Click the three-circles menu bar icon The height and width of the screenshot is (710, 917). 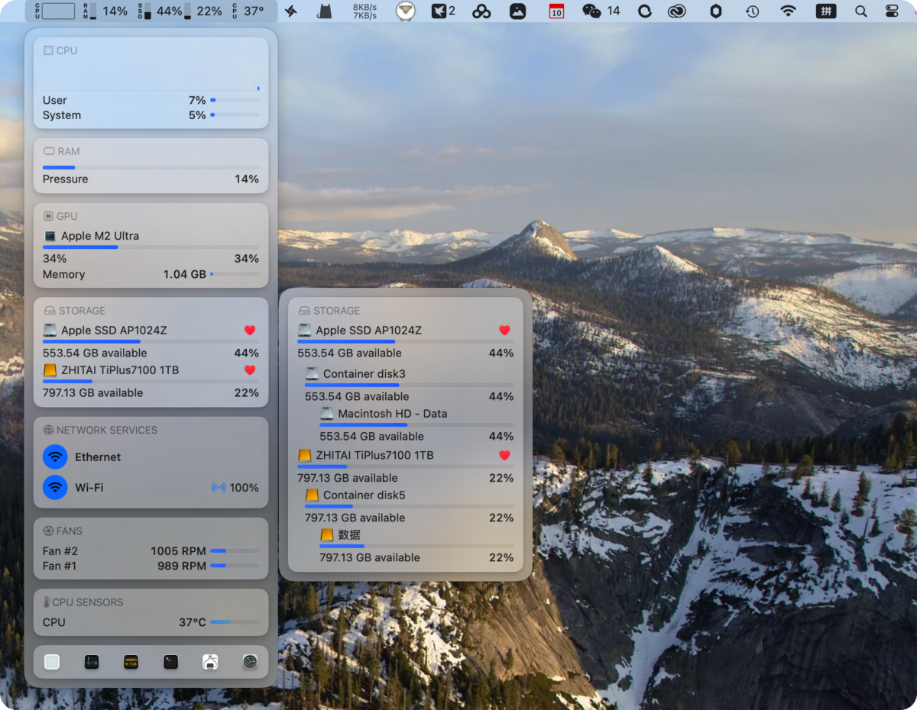click(x=481, y=11)
